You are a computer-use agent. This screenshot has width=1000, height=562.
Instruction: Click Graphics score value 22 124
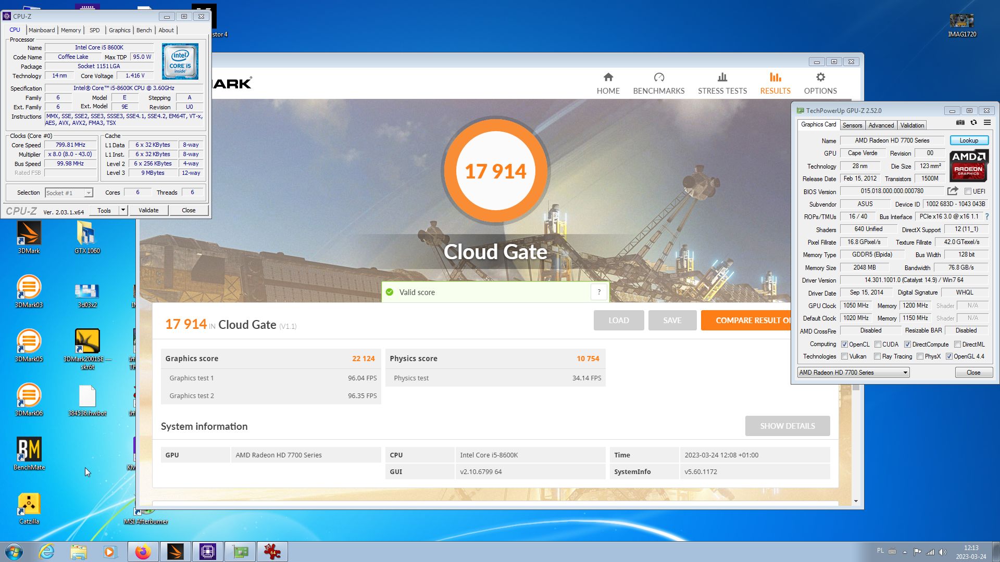click(363, 359)
